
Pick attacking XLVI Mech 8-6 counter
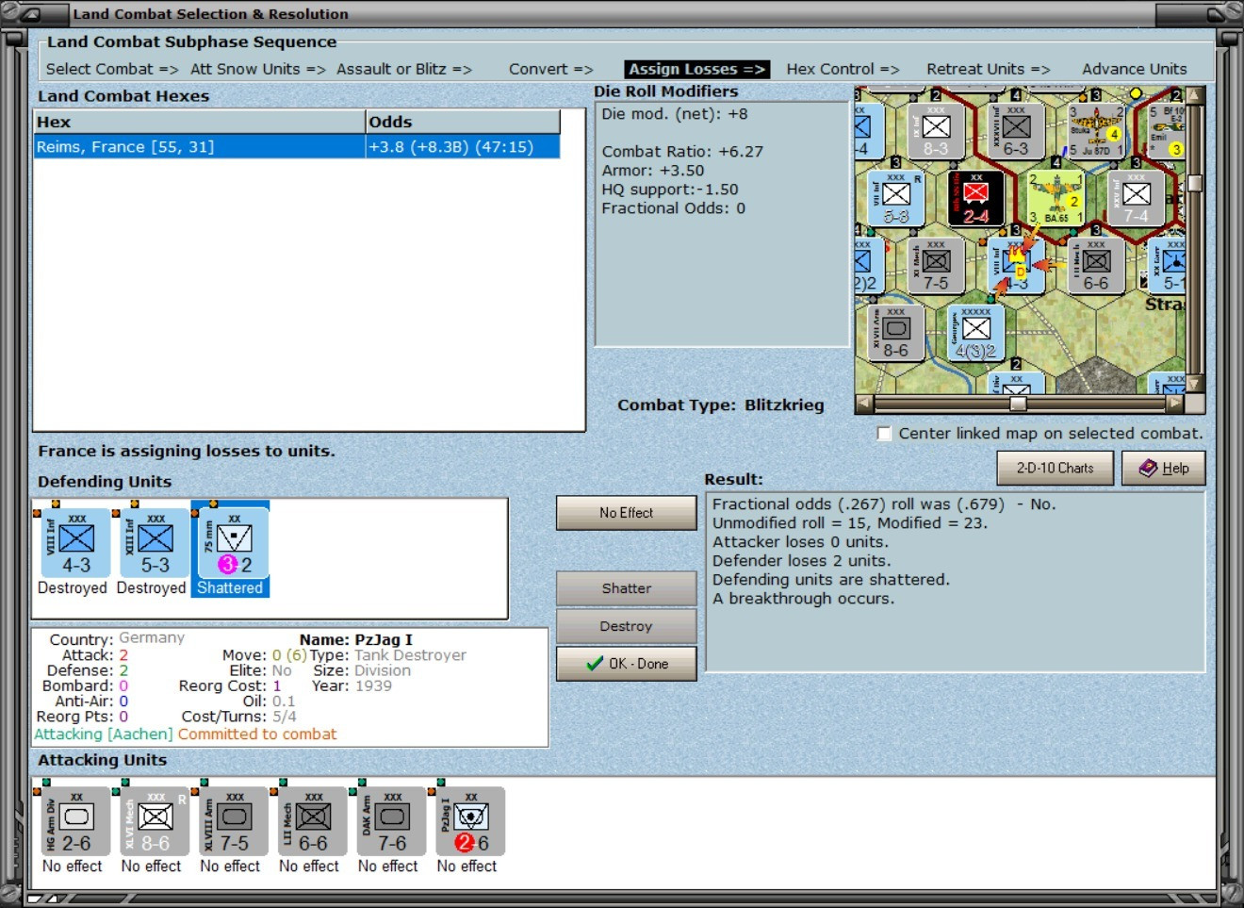155,821
